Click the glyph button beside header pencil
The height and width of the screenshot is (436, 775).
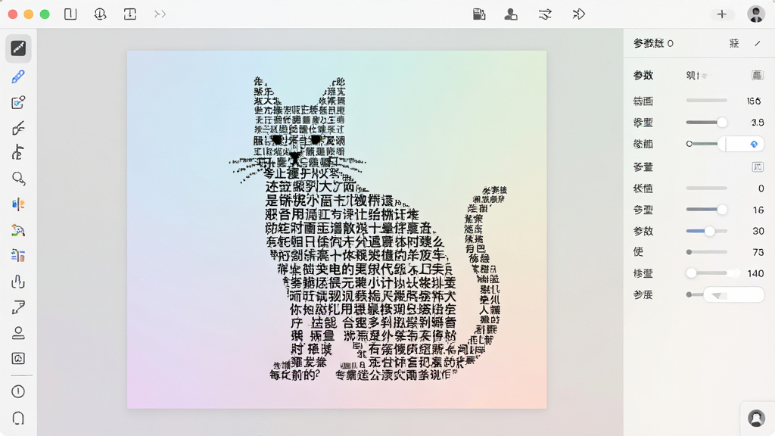click(x=734, y=43)
